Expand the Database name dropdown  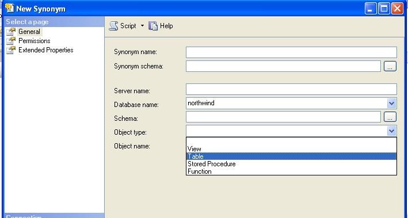click(391, 104)
